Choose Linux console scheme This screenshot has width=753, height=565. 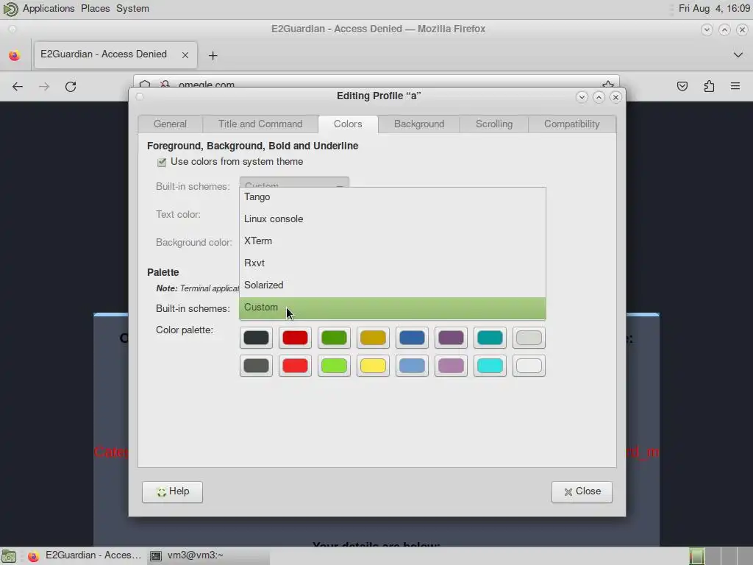click(x=393, y=219)
